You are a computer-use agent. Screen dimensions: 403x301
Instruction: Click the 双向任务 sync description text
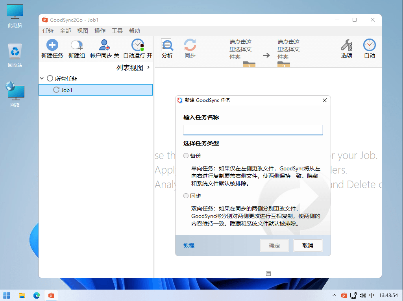tap(256, 216)
